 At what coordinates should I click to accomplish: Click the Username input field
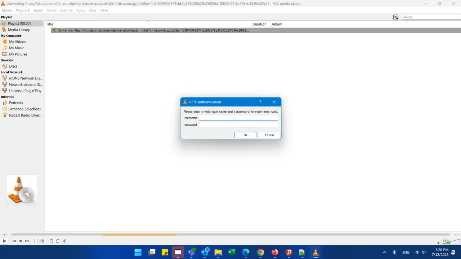click(239, 118)
